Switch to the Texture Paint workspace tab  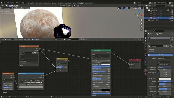pos(88,3)
